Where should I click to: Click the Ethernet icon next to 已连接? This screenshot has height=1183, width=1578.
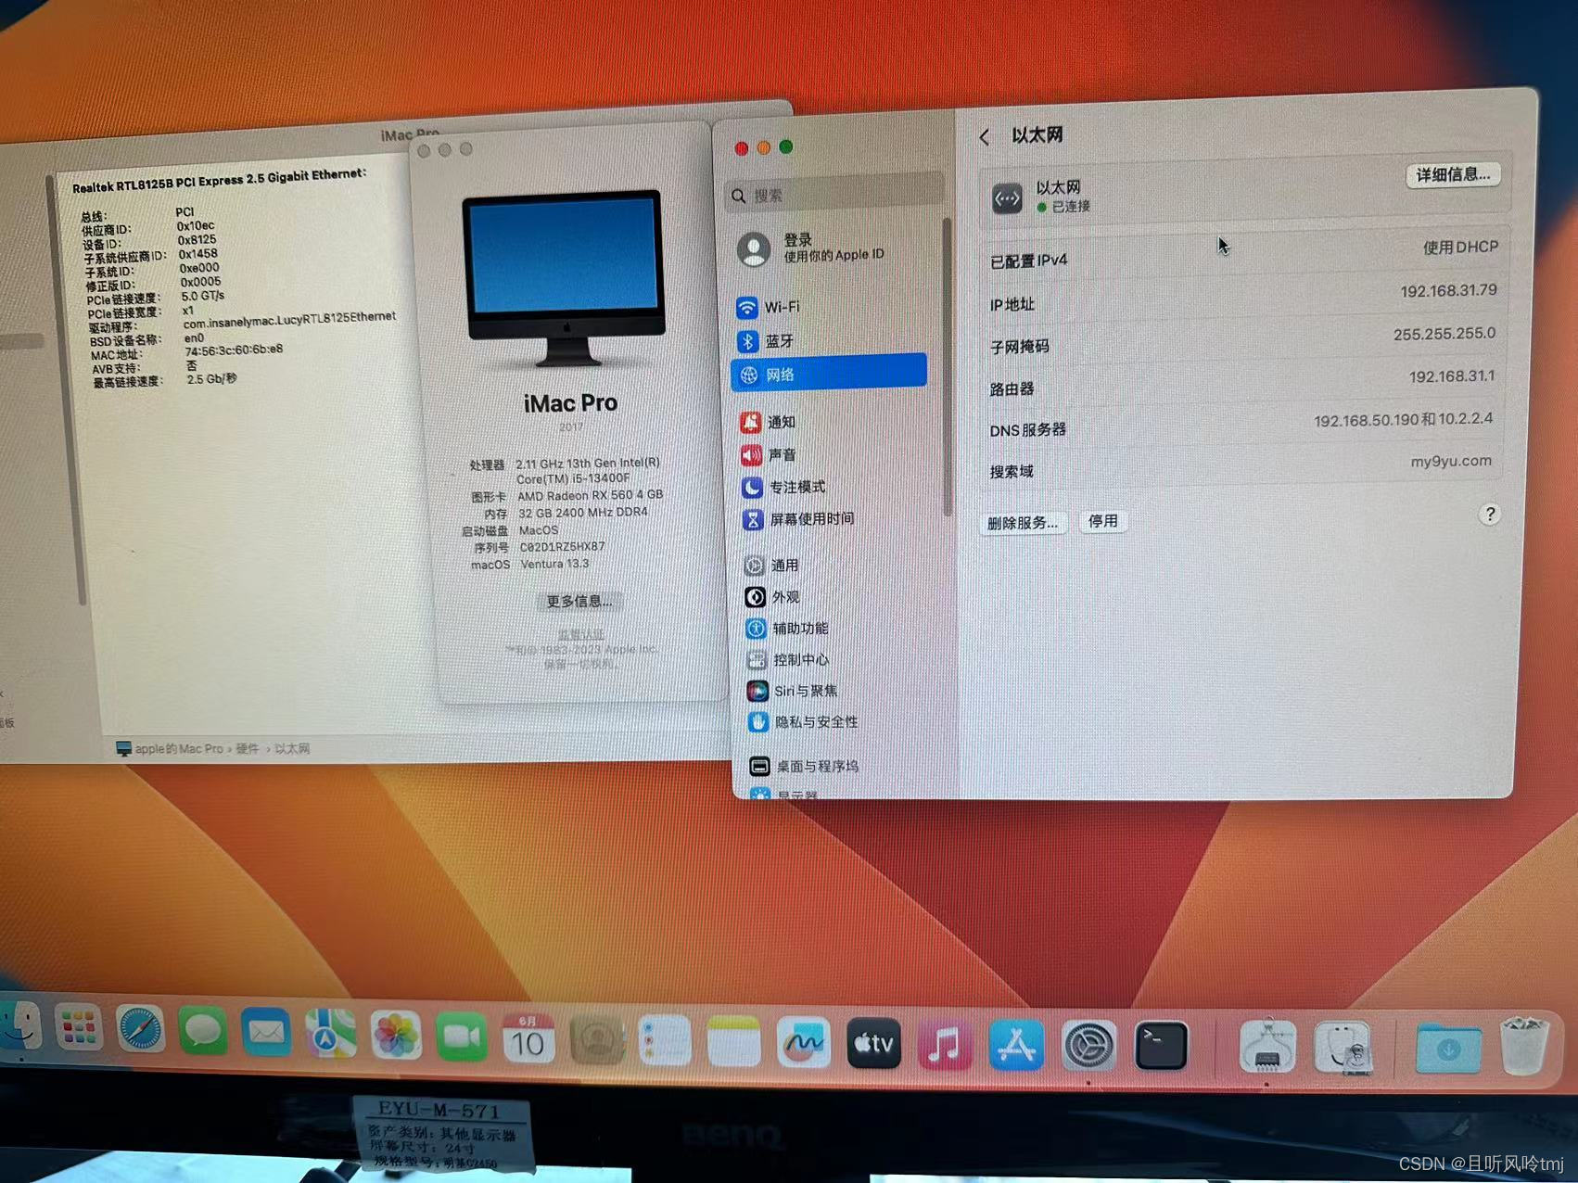point(1007,197)
